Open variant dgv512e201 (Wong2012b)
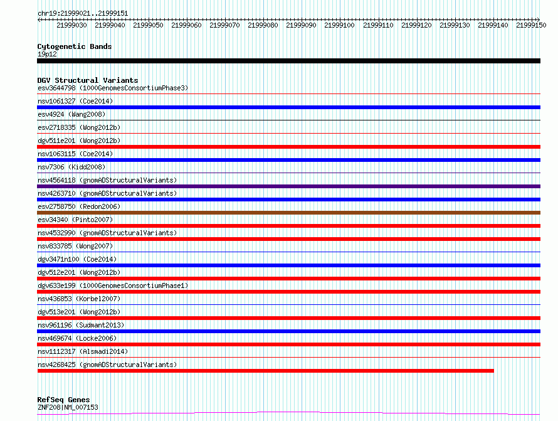The height and width of the screenshot is (421, 558). click(79, 272)
